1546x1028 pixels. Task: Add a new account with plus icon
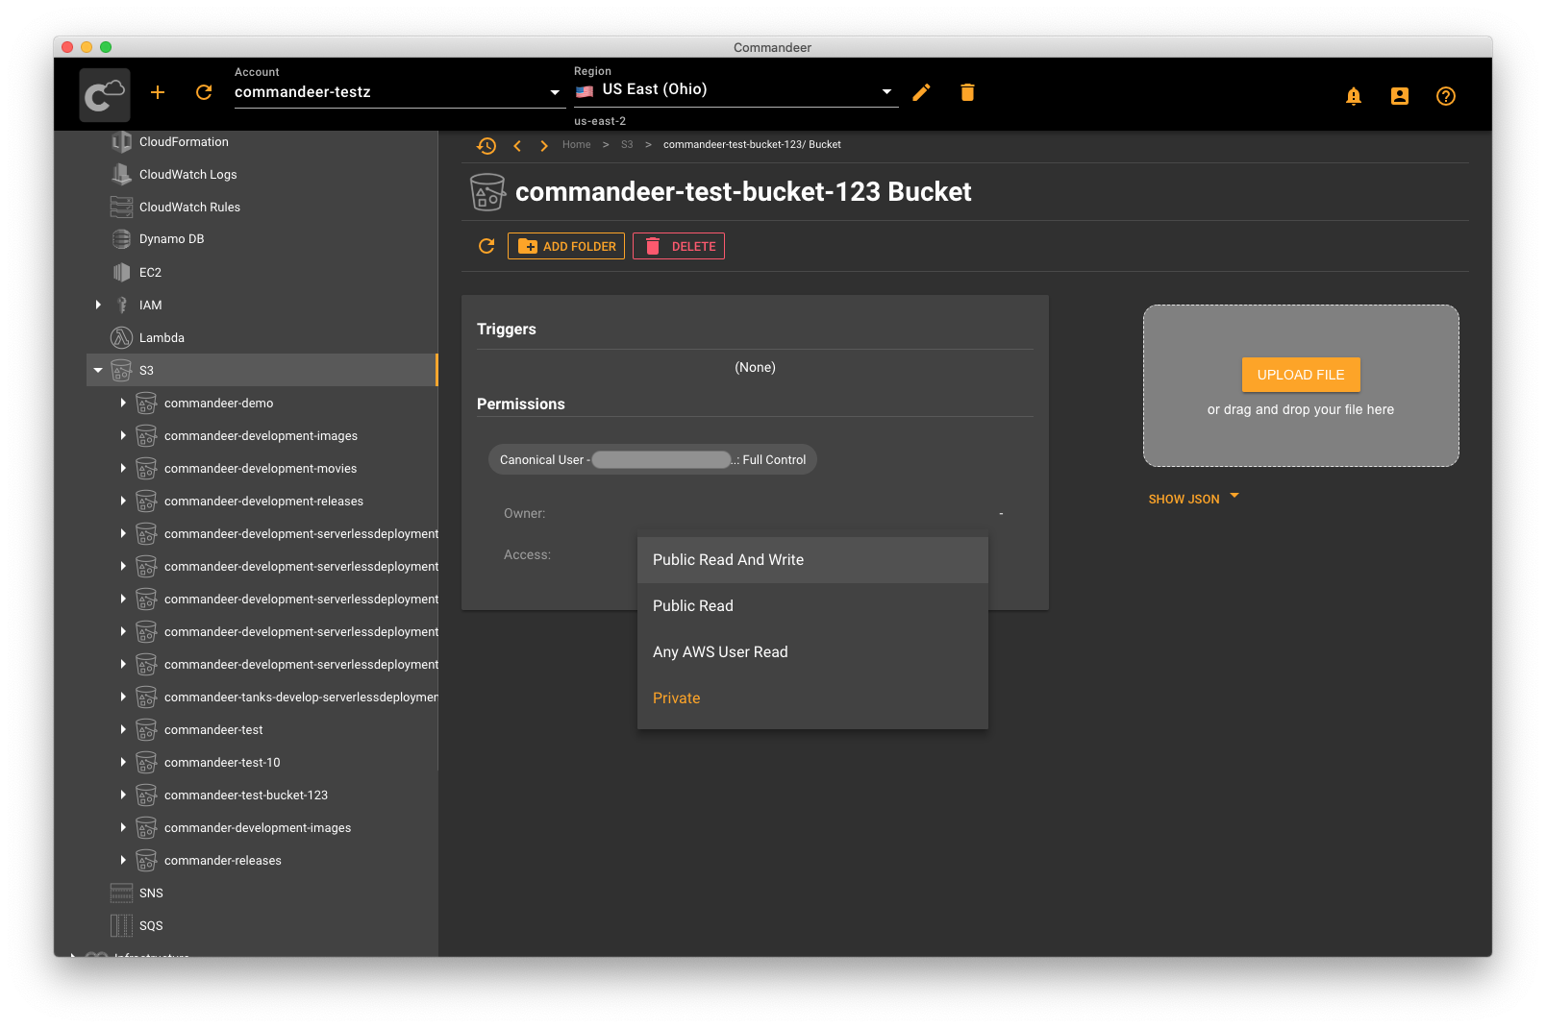[158, 92]
